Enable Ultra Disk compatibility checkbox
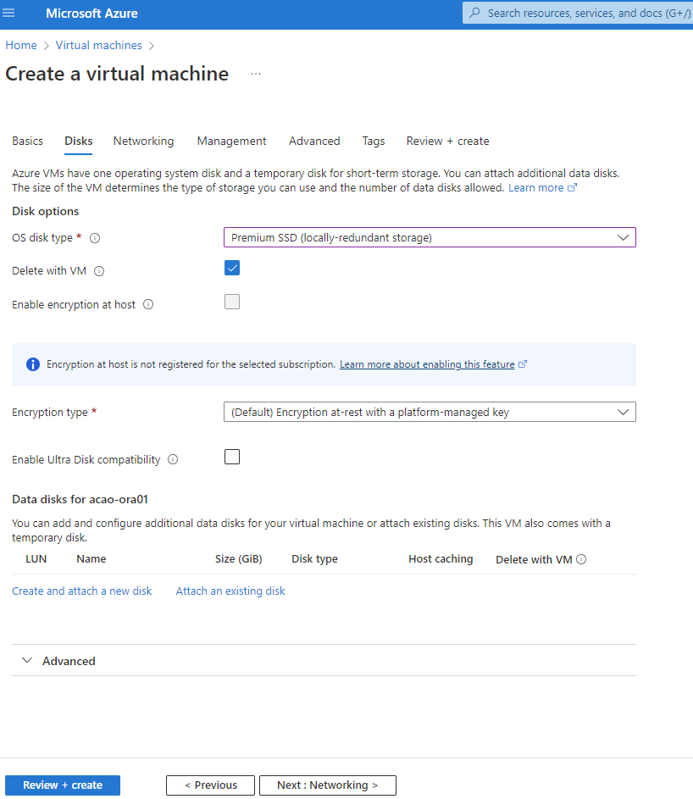This screenshot has width=693, height=799. pyautogui.click(x=232, y=457)
